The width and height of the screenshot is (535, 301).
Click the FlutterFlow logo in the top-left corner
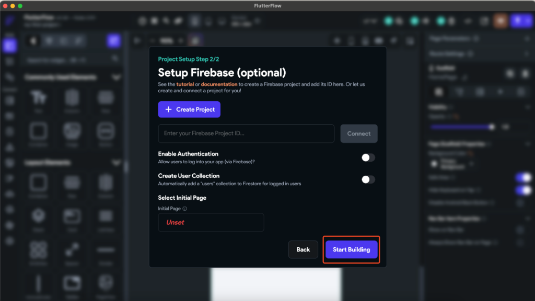point(7,21)
